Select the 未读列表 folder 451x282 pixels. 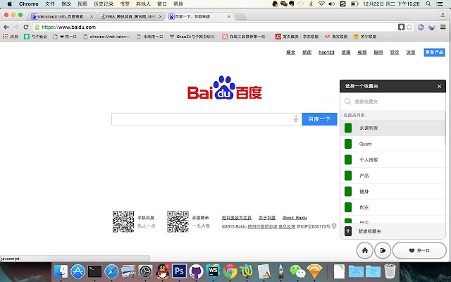click(x=393, y=128)
